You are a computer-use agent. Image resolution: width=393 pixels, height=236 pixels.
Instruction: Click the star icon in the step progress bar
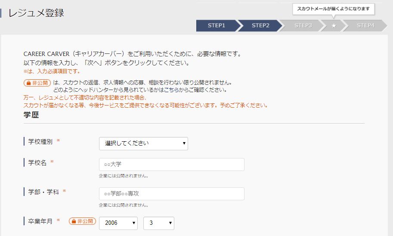click(334, 25)
